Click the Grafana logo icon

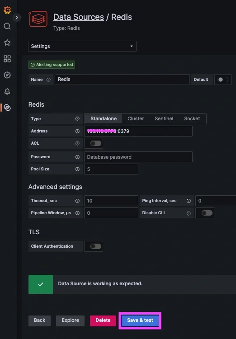click(7, 10)
